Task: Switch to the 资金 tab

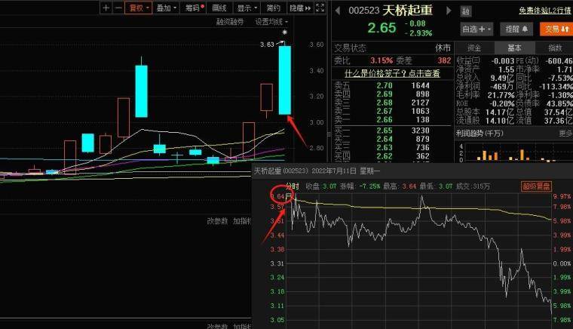Action: [x=474, y=48]
